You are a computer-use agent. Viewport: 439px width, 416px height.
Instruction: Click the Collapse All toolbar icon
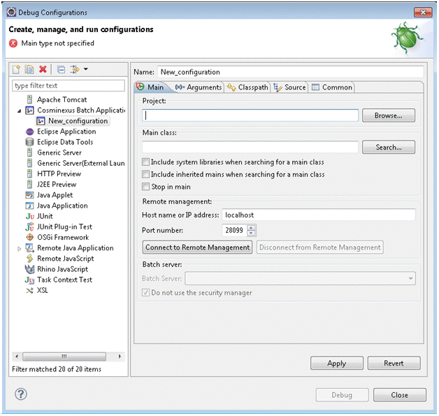point(62,69)
